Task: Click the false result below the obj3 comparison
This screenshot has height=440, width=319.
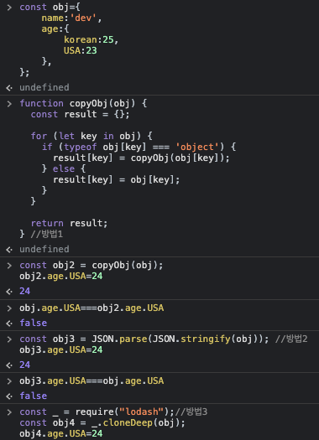Action: pos(34,396)
